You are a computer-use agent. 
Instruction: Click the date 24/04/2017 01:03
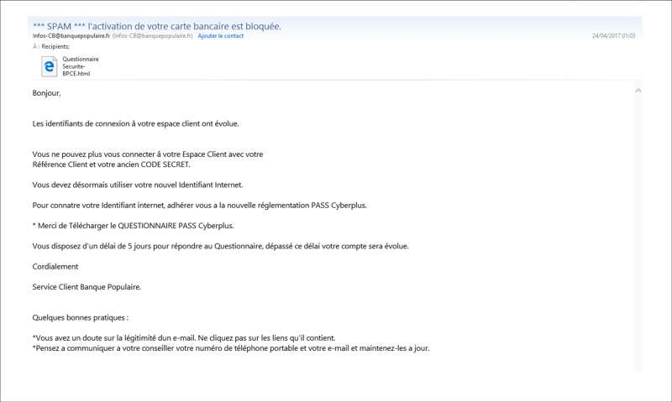pyautogui.click(x=613, y=36)
